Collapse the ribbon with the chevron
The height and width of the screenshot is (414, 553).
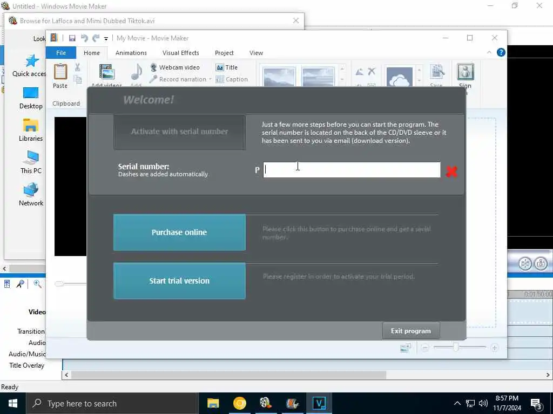489,52
